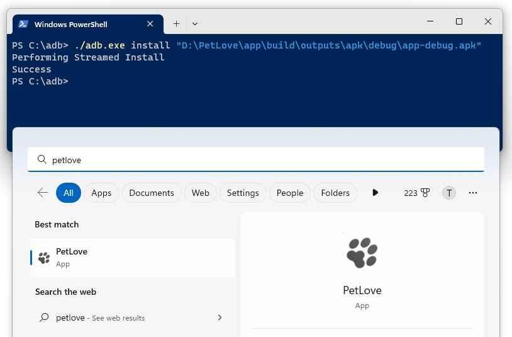Switch to the Apps filter
Viewport: 512px width, 337px height.
click(101, 193)
